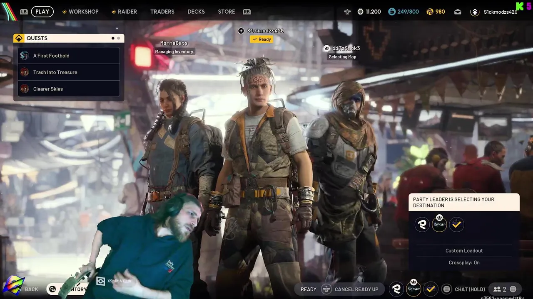The width and height of the screenshot is (533, 299).
Task: Click the QUESTS panel header
Action: (69, 38)
